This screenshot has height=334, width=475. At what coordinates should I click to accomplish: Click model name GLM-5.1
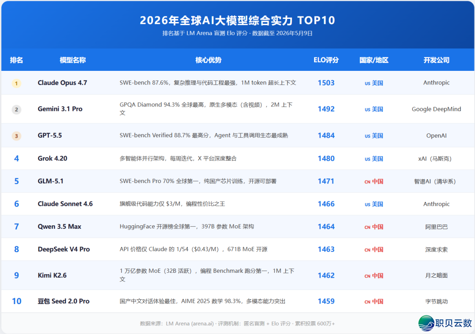51,181
